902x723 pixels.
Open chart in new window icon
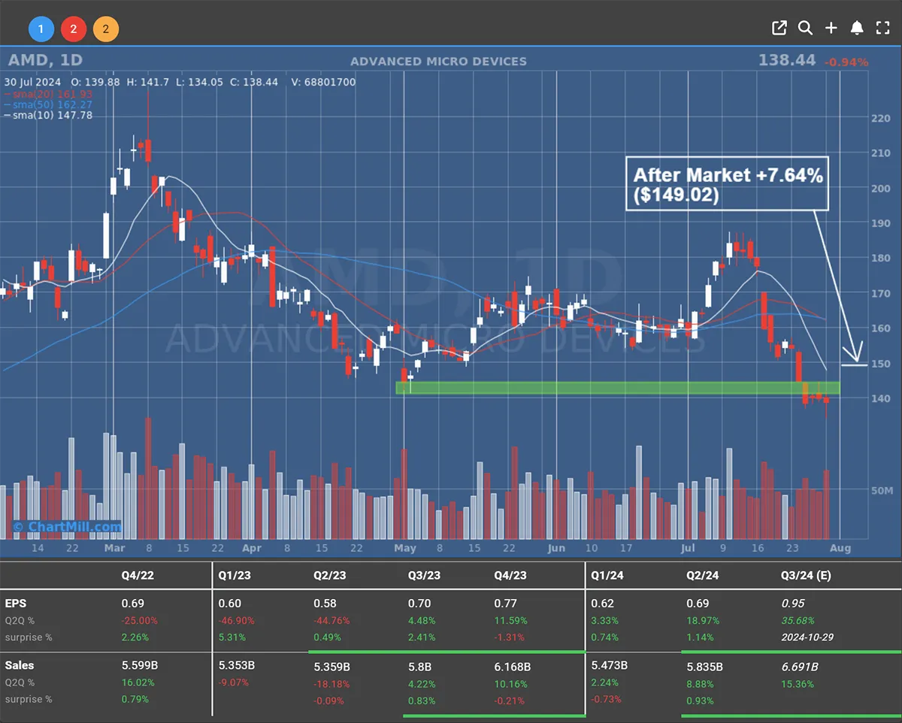(x=779, y=29)
